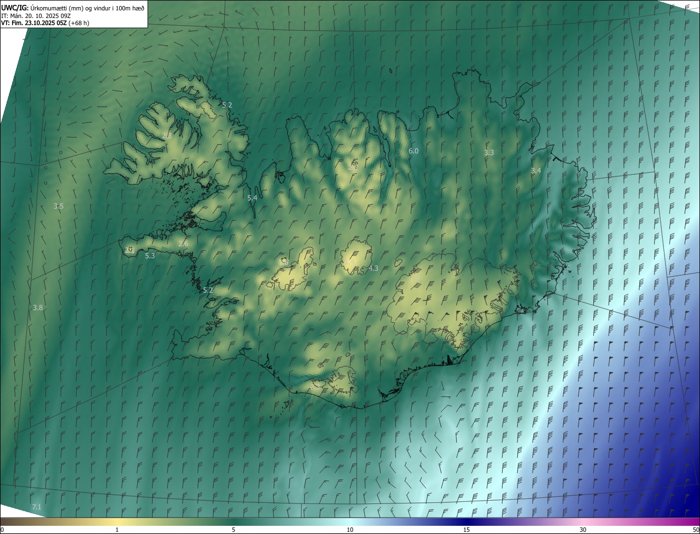Click the 5.4 value label on the map
Image resolution: width=700 pixels, height=534 pixels.
(x=252, y=198)
